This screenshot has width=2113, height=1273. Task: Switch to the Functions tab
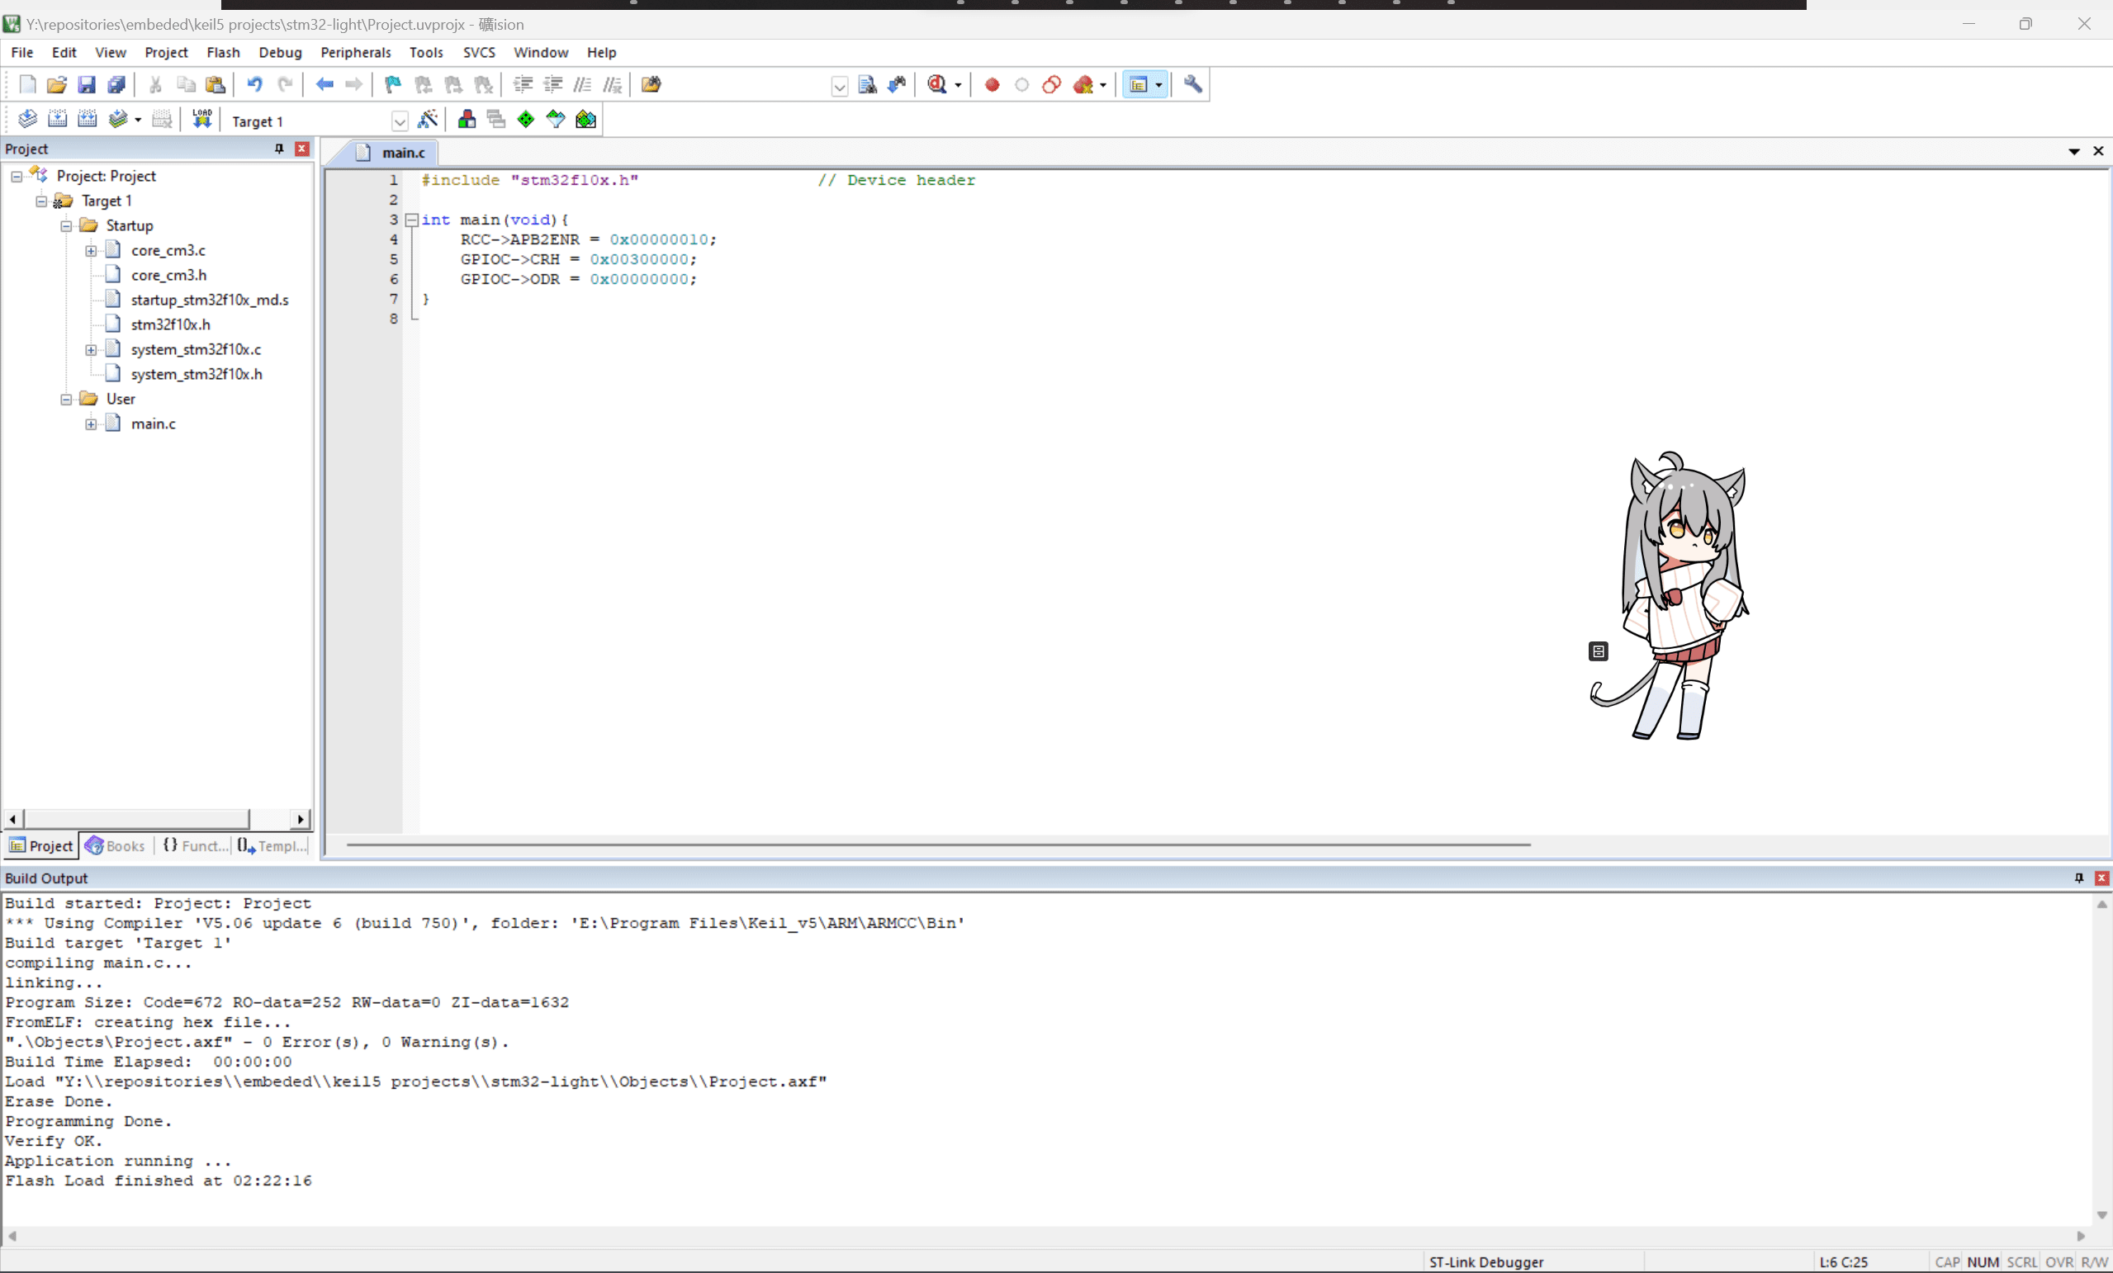(x=196, y=846)
